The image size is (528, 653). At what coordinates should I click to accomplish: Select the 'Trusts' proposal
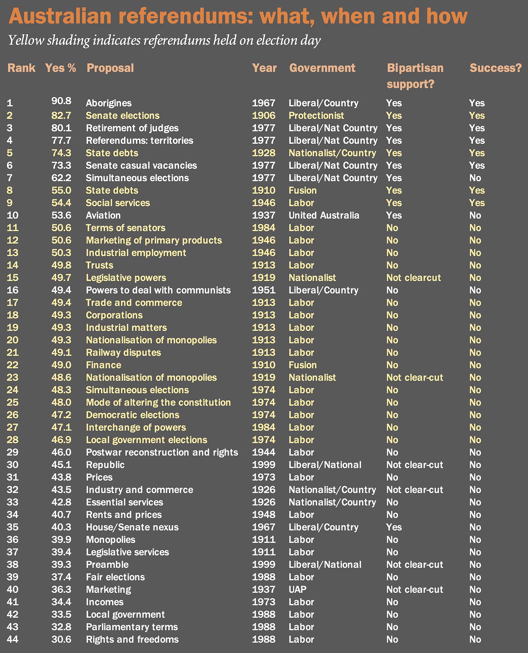click(100, 265)
